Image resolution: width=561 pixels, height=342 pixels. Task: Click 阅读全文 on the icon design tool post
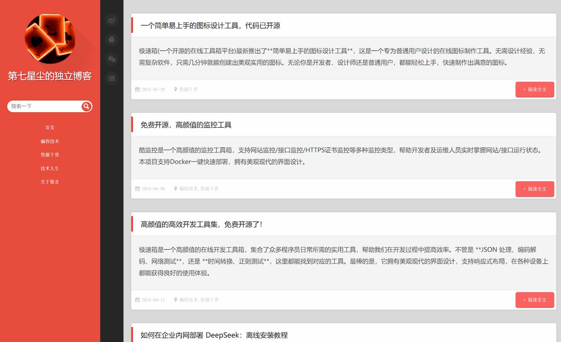[535, 89]
